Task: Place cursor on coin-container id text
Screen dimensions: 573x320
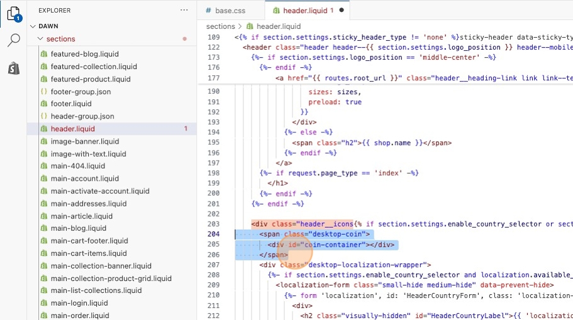Action: coord(326,245)
